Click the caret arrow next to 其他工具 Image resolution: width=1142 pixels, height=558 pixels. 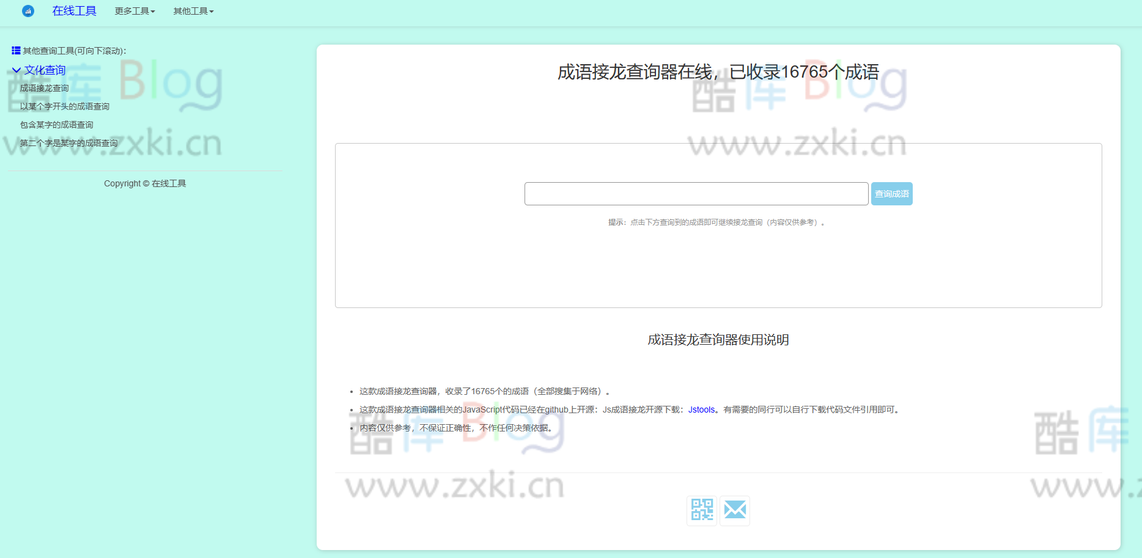[212, 11]
